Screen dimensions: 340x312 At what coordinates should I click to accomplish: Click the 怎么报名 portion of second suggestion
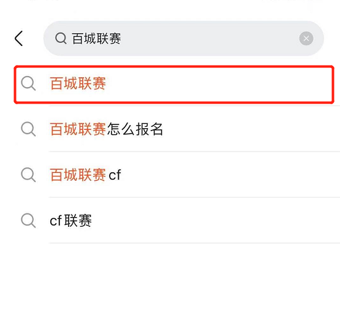[135, 129]
